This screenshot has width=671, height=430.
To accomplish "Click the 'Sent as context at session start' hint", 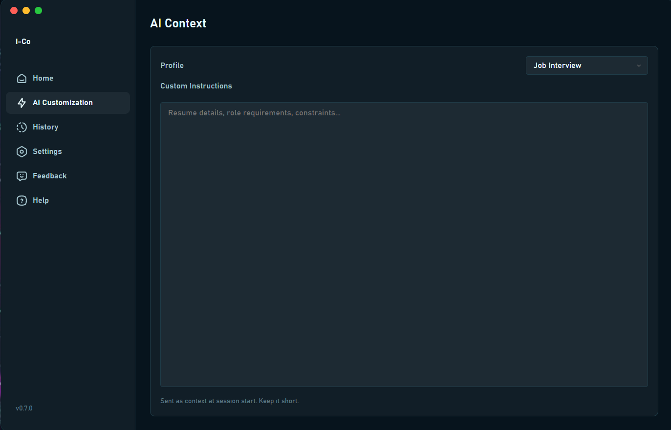I will tap(230, 401).
